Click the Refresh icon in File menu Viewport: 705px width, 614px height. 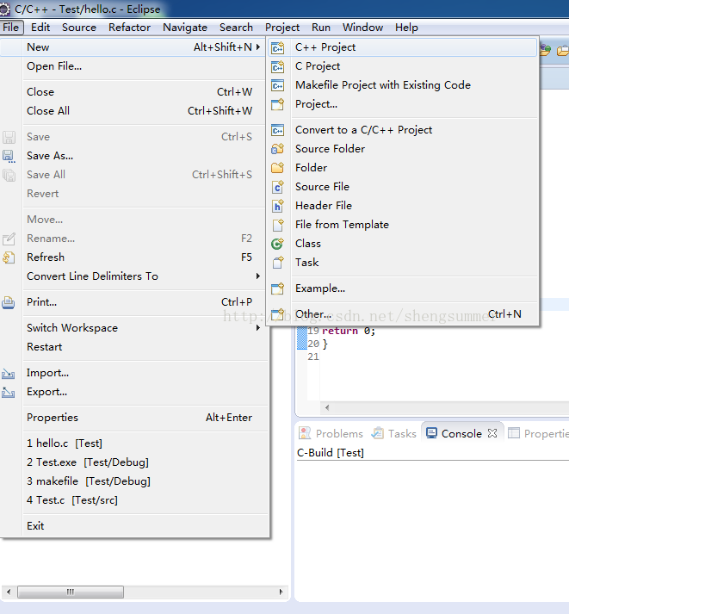(9, 257)
